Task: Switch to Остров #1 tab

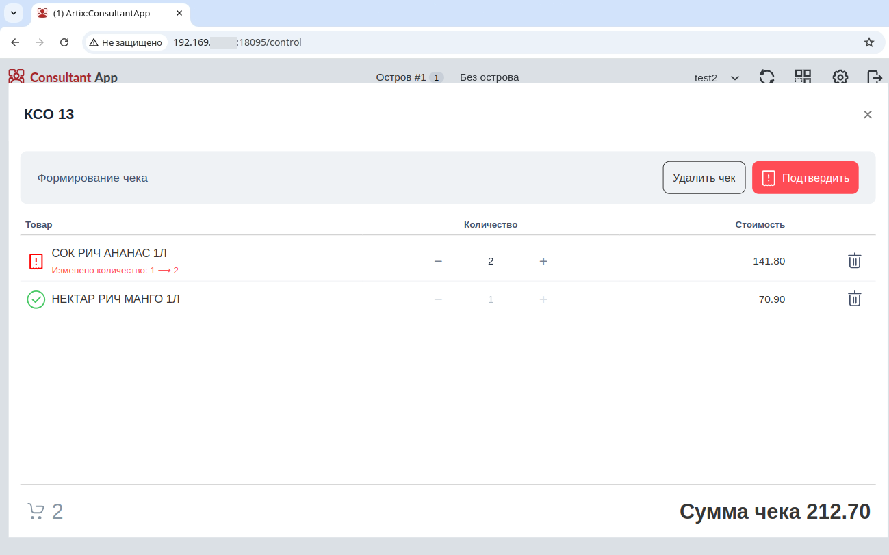Action: tap(409, 77)
